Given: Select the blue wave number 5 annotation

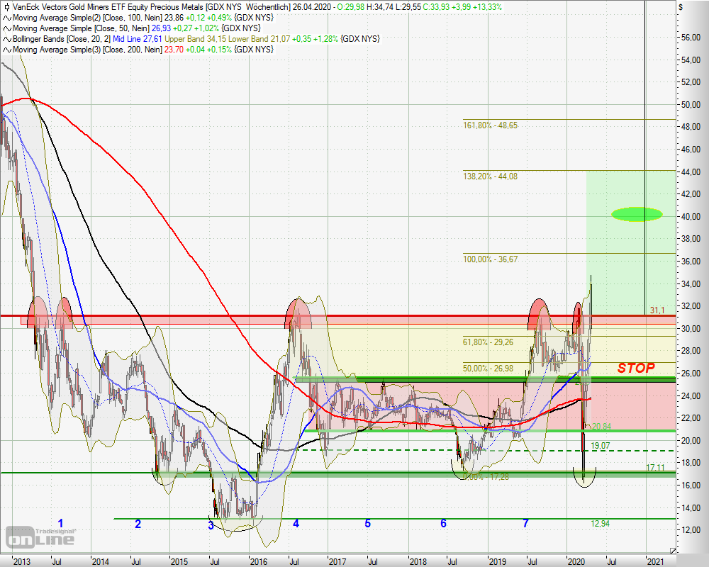Looking at the screenshot, I should [367, 524].
